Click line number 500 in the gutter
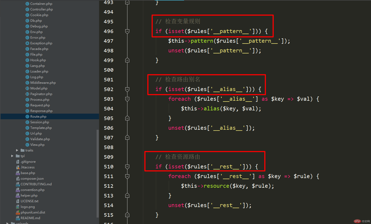 click(108, 70)
